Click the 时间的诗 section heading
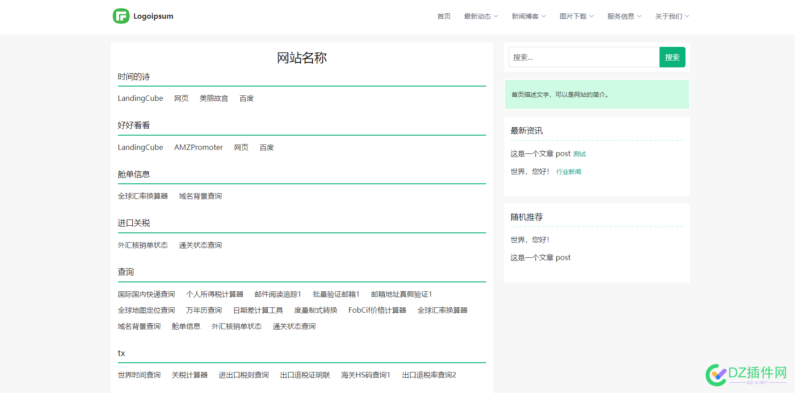Screen dimensions: 795x393 pos(134,77)
